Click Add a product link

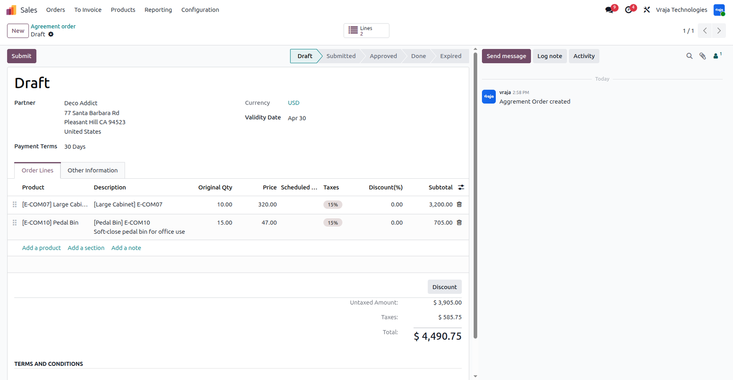pos(41,248)
